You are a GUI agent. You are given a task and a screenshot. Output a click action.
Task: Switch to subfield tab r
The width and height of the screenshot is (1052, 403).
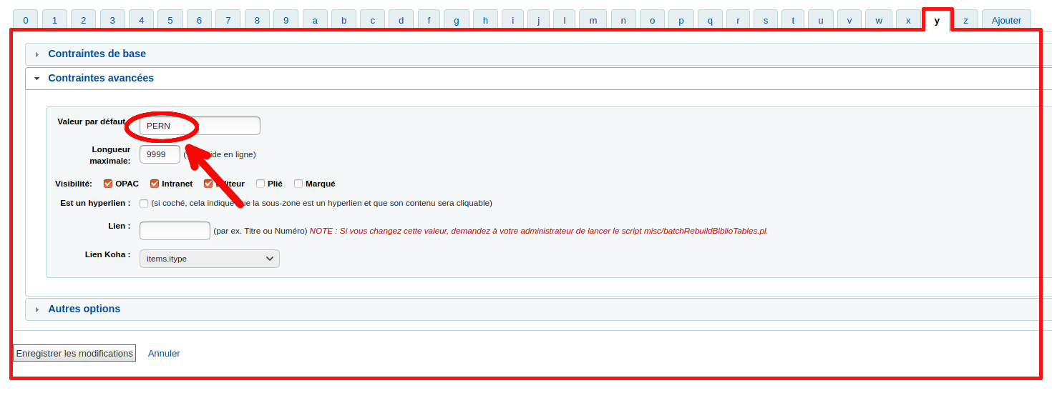coord(738,20)
